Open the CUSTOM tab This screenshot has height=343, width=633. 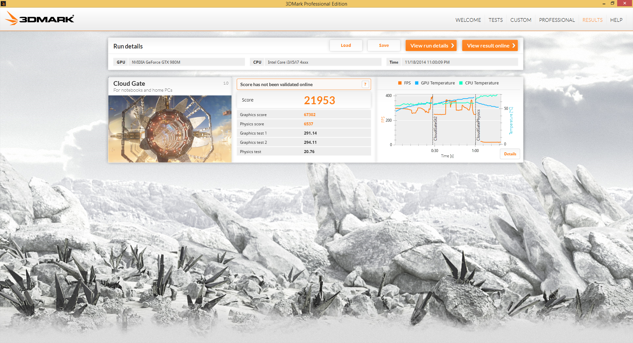tap(521, 20)
